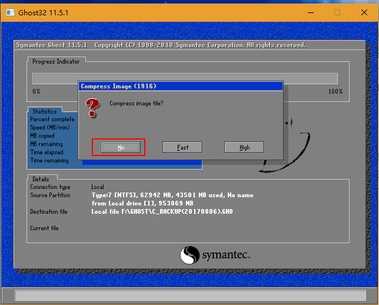This screenshot has height=305, width=379.
Task: Click the Symantec Ghost 11.5.1 copyright header
Action: click(x=161, y=45)
